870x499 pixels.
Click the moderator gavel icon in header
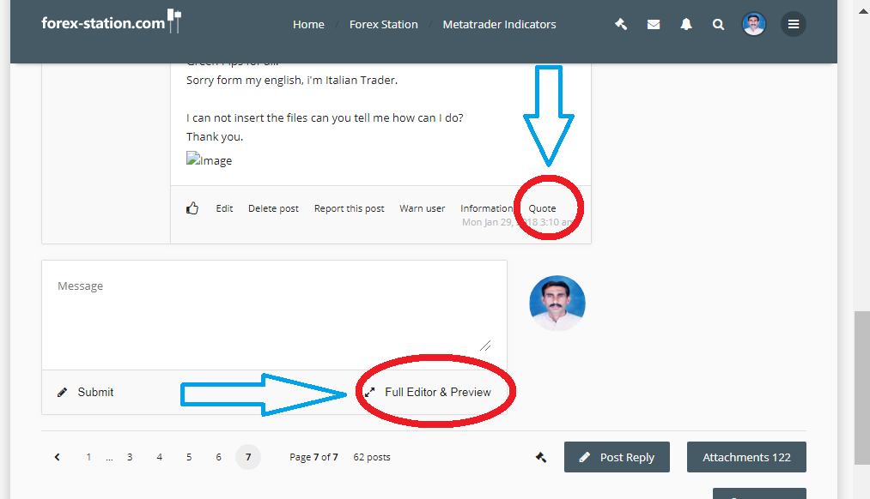point(621,24)
